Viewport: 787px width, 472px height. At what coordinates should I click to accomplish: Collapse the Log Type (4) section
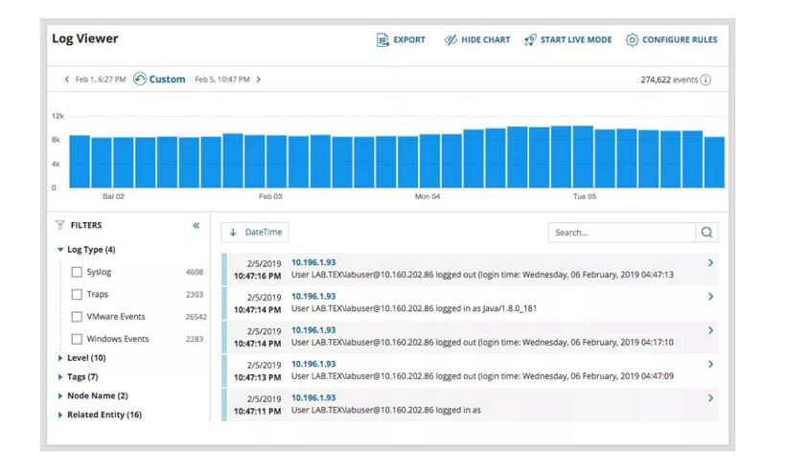[x=61, y=250]
